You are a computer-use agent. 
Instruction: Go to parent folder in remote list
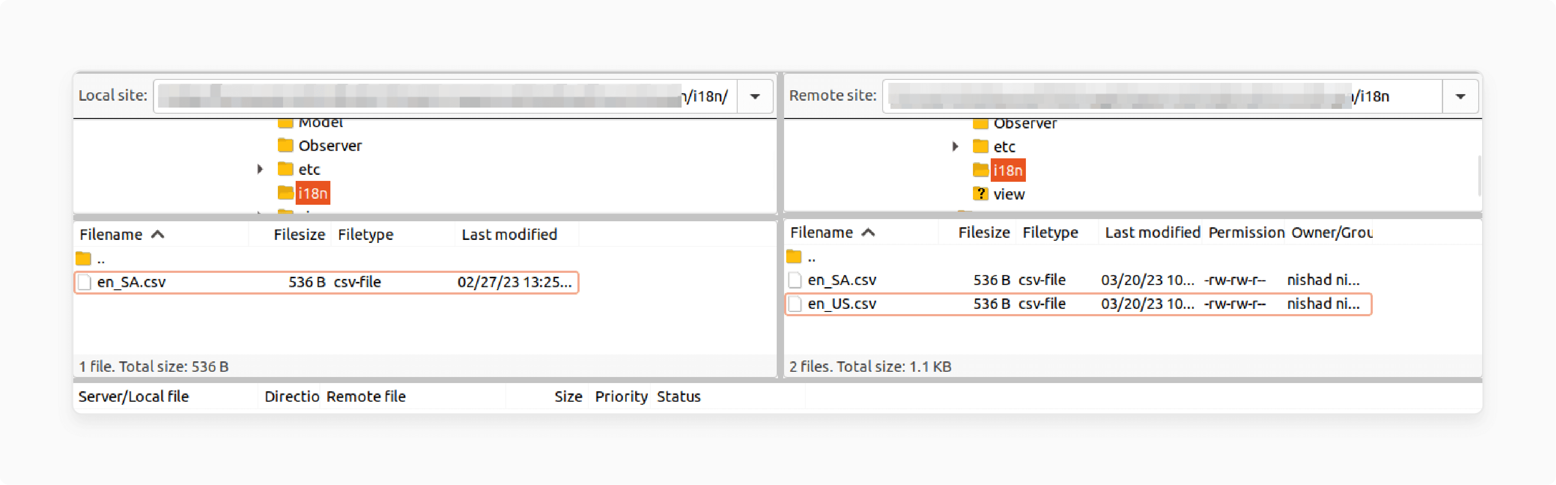pos(801,258)
